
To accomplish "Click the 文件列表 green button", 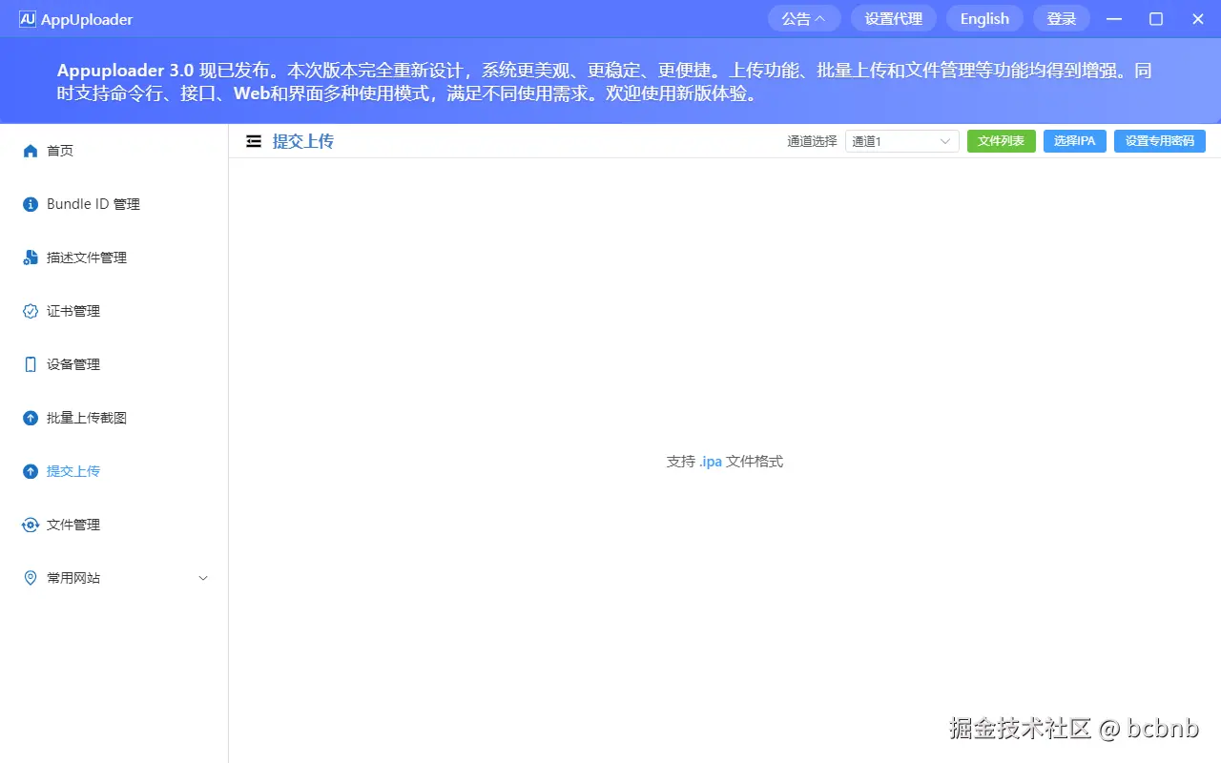I will 1001,140.
